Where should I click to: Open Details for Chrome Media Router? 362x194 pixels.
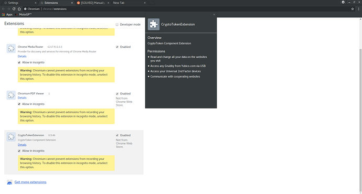[x=22, y=56]
